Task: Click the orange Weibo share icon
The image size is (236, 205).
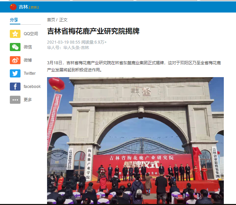Action: pyautogui.click(x=15, y=60)
